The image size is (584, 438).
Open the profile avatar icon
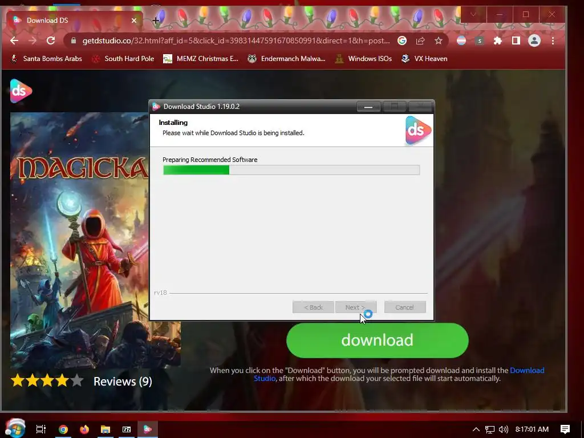coord(534,40)
